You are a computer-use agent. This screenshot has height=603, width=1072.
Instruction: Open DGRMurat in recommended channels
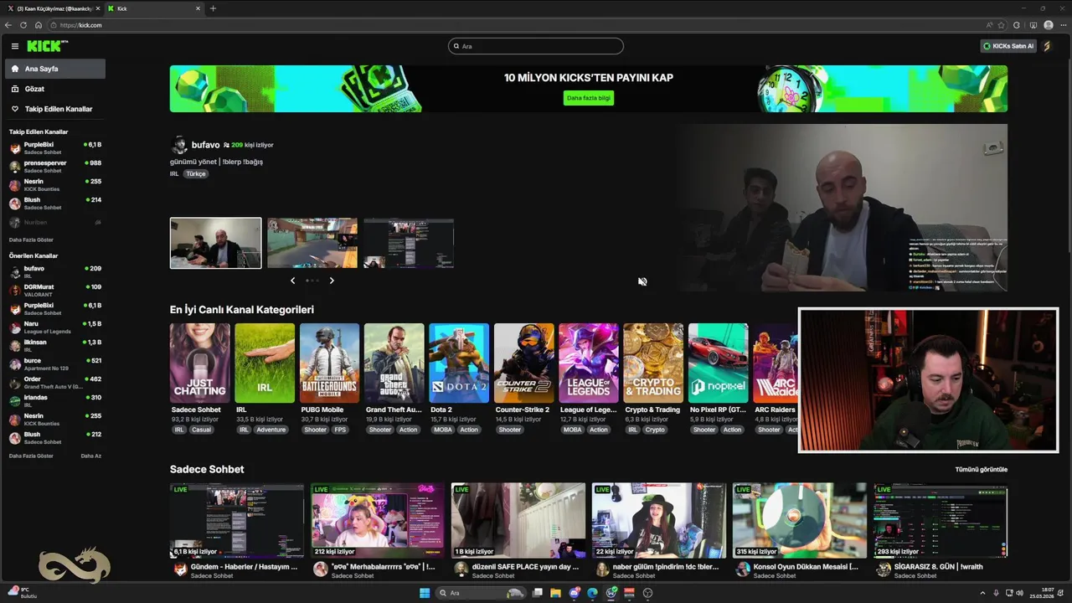click(x=54, y=291)
